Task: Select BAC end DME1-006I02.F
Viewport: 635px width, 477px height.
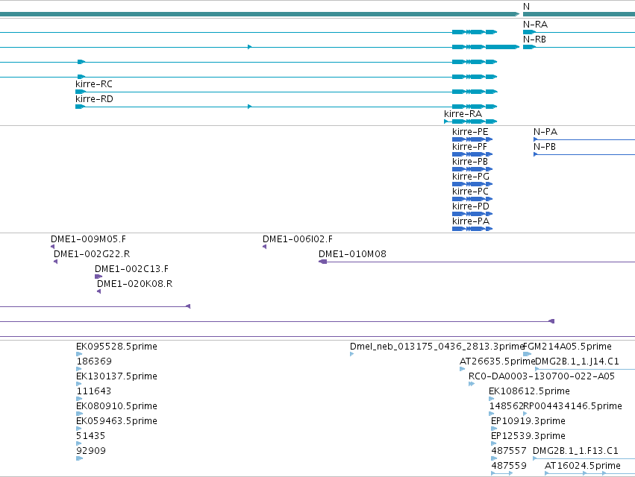Action: tap(298, 239)
